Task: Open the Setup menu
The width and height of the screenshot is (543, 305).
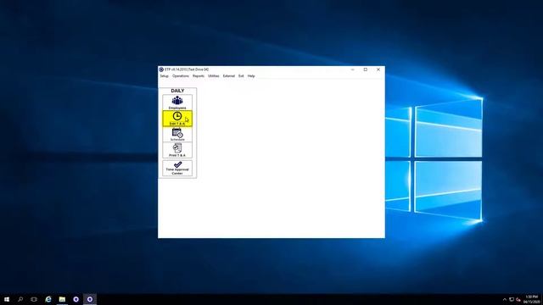Action: [164, 76]
